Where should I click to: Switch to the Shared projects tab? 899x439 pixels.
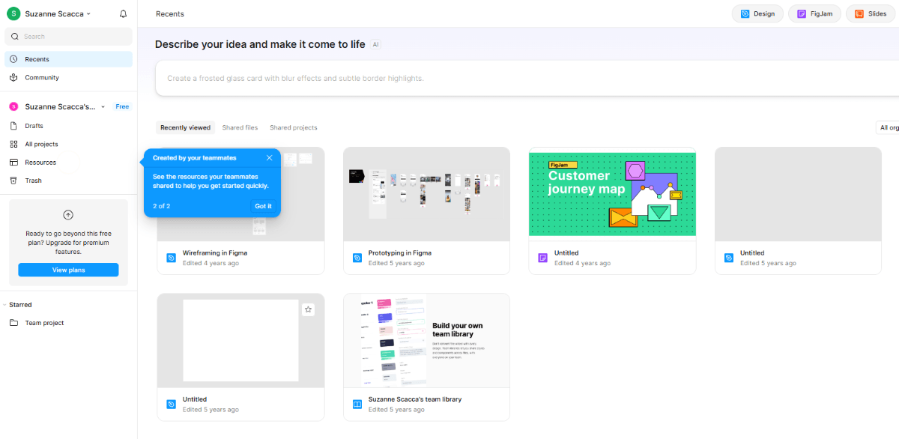(x=294, y=127)
